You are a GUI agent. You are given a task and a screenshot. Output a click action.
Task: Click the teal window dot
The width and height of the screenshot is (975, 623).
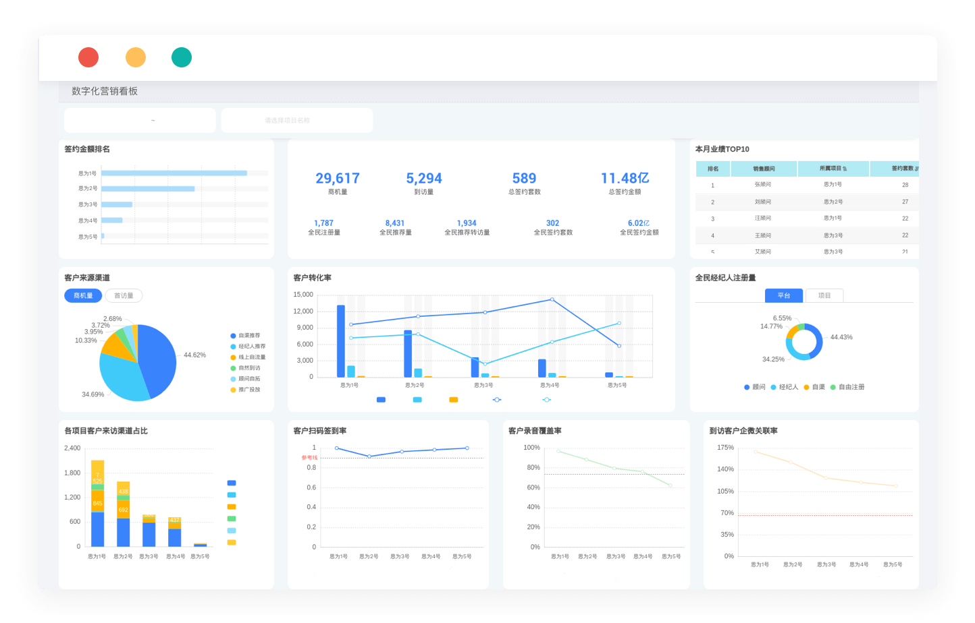pos(182,57)
